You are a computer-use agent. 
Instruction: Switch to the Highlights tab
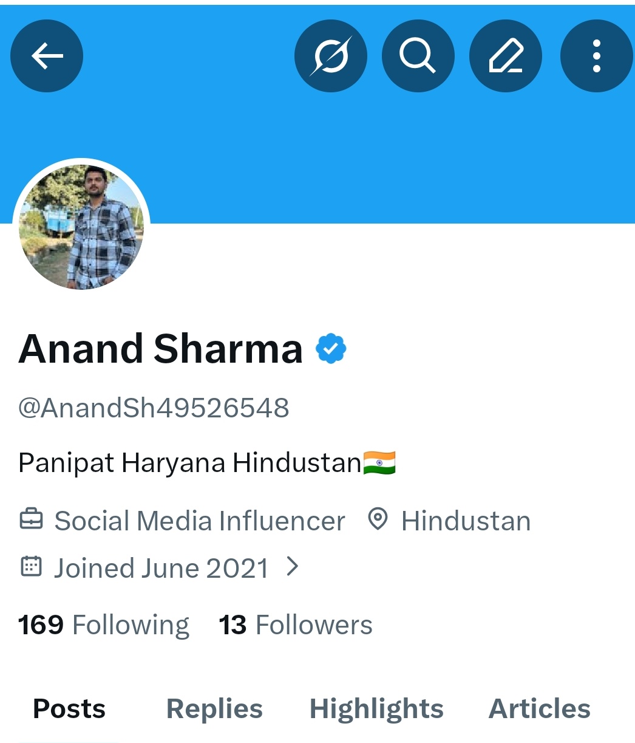pos(376,709)
